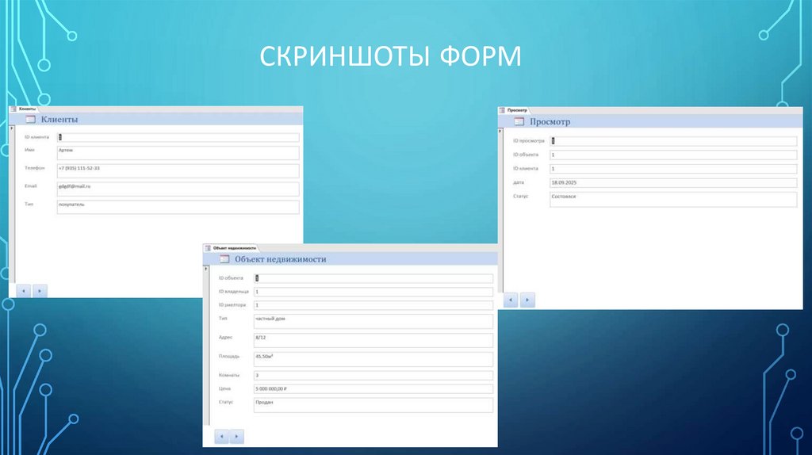Click the Адрес label in Объект недвижимости form
812x455 pixels.
[x=225, y=338]
